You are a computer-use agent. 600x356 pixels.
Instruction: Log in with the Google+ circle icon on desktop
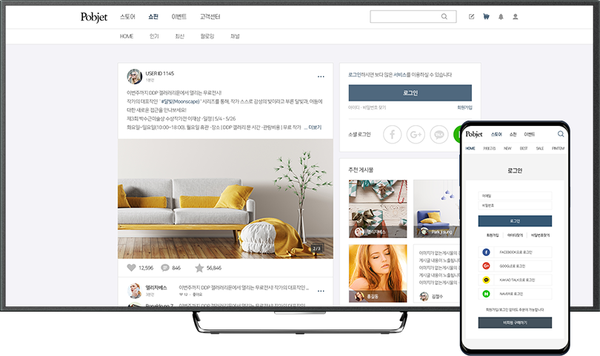[416, 135]
